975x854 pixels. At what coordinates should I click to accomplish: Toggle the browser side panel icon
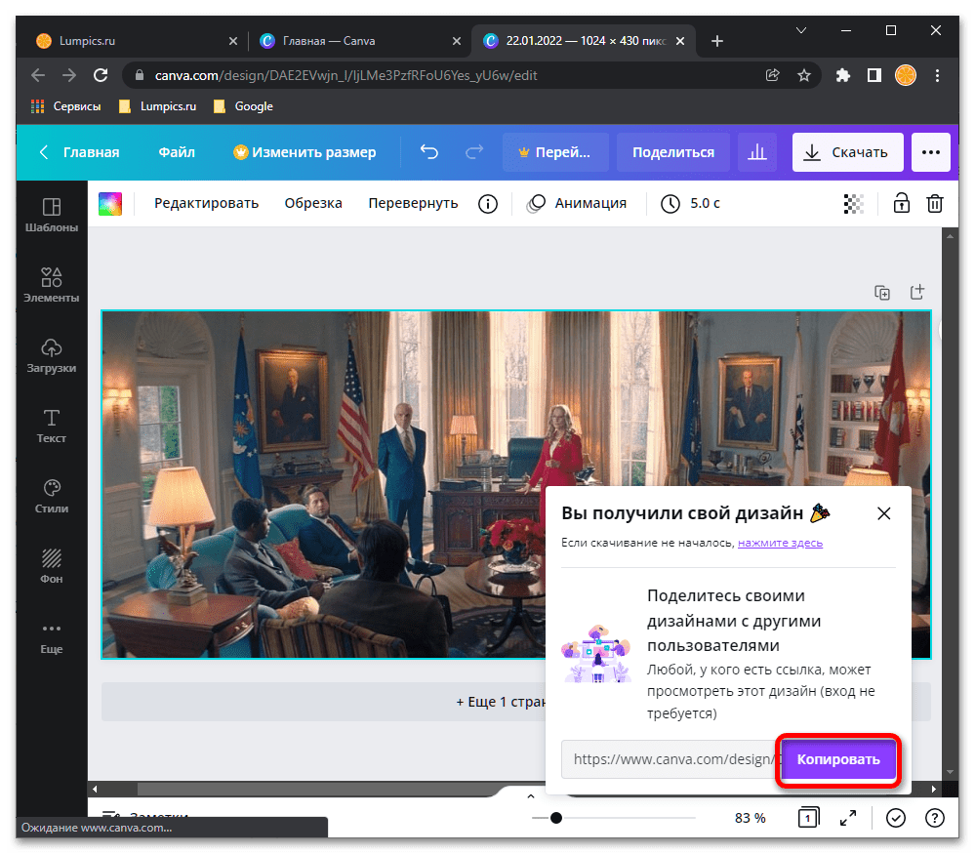click(874, 75)
